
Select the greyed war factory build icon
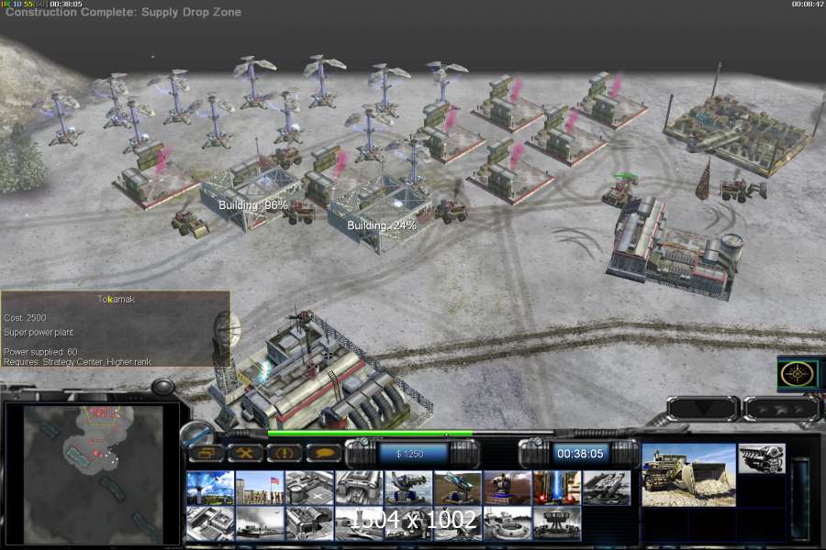(359, 488)
